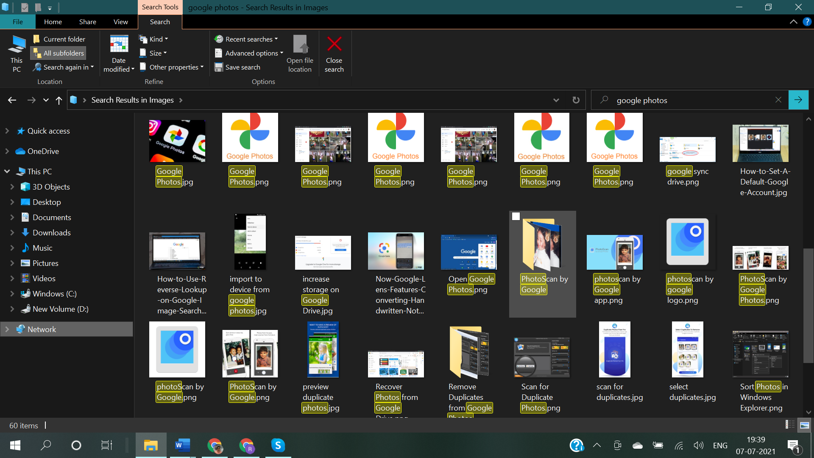Open Kind filter dropdown
814x458 pixels.
click(153, 39)
